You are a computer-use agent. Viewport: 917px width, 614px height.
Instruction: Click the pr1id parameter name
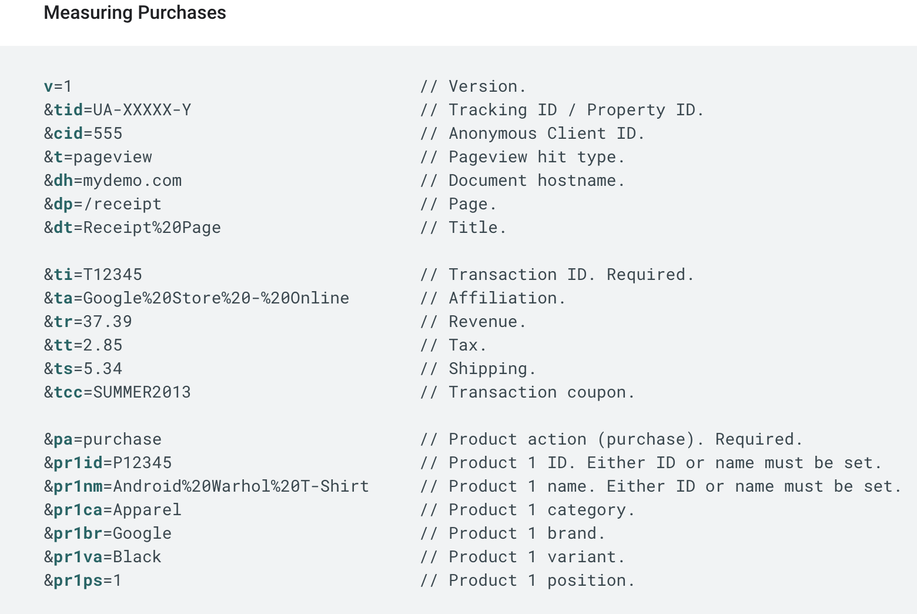tap(78, 463)
